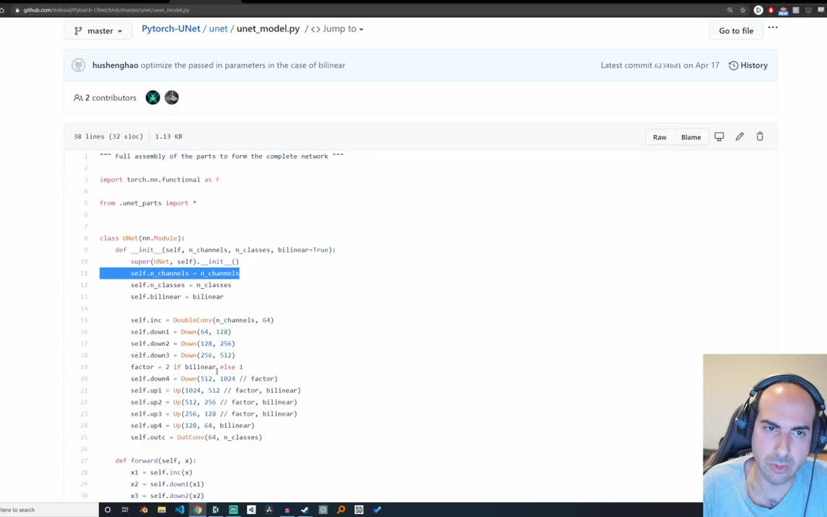Image resolution: width=827 pixels, height=517 pixels.
Task: Click the lock icon in address bar
Action: (x=17, y=10)
